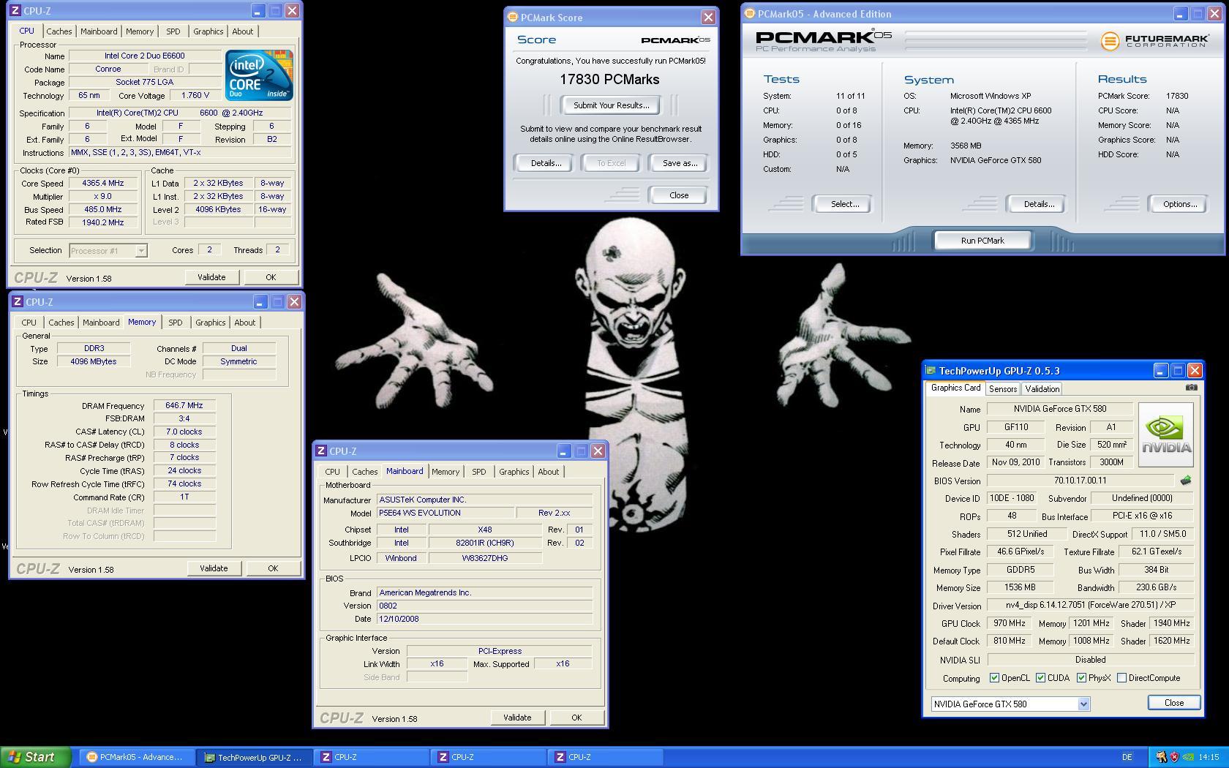Open Graphics tab in memory CPU-Z window
The image size is (1229, 768).
click(x=211, y=323)
